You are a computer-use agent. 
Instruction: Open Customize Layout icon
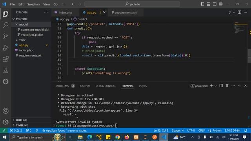(221, 4)
